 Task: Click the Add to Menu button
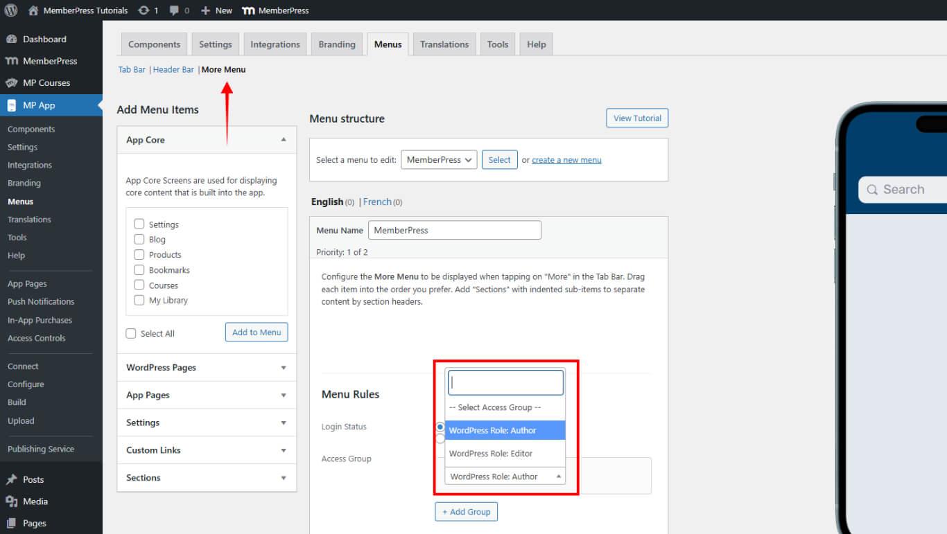tap(257, 332)
